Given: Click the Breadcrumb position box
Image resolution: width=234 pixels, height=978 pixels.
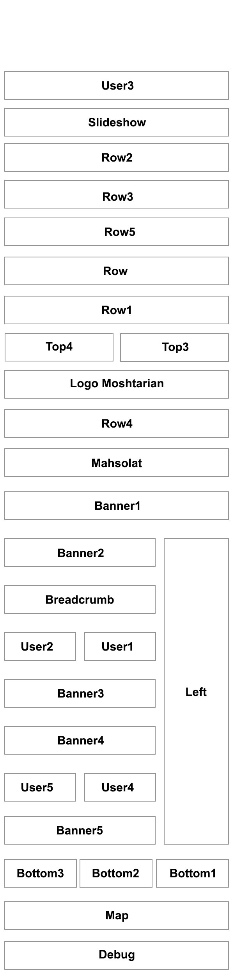Looking at the screenshot, I should pyautogui.click(x=80, y=600).
